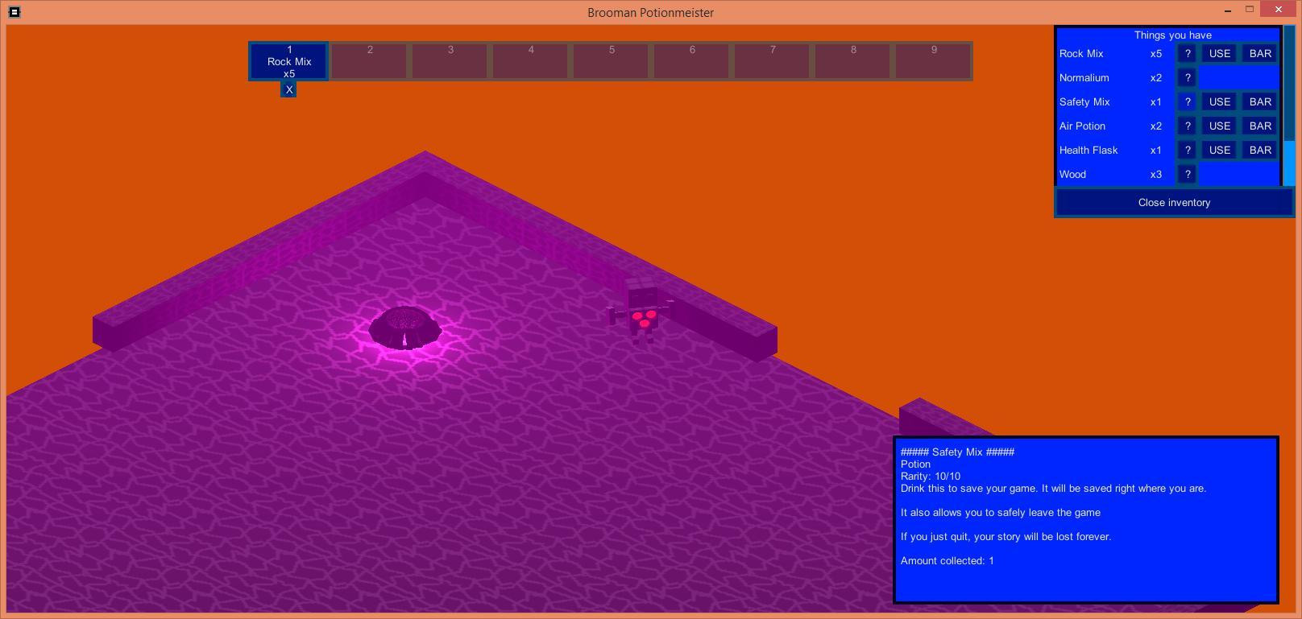The image size is (1302, 619).
Task: Use the Safety Mix potion
Action: coord(1219,102)
